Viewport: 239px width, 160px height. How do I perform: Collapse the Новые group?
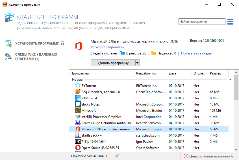tap(230, 80)
